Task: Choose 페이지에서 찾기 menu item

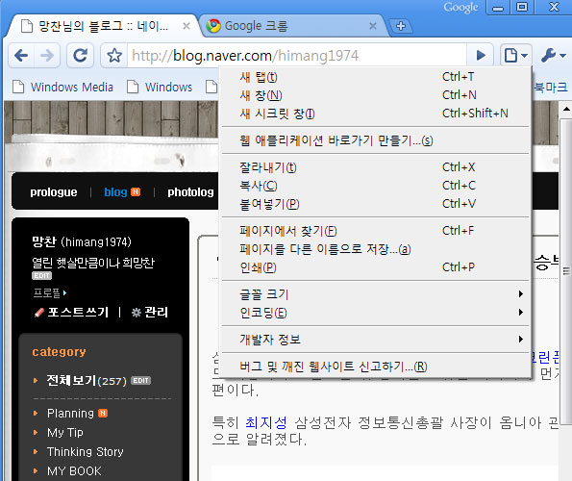Action: pyautogui.click(x=375, y=231)
